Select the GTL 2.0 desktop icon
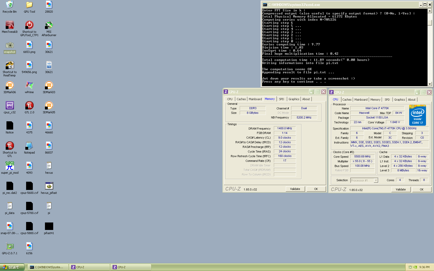 [x=29, y=108]
